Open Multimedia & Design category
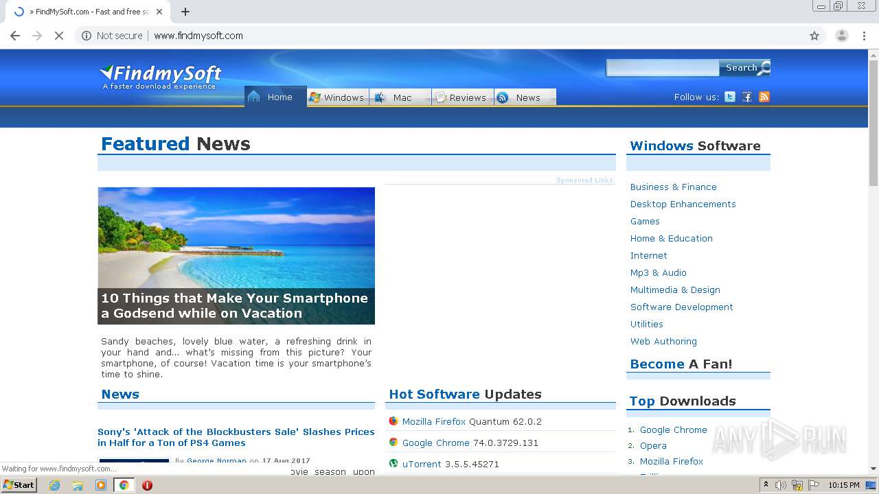The width and height of the screenshot is (879, 494). click(675, 290)
